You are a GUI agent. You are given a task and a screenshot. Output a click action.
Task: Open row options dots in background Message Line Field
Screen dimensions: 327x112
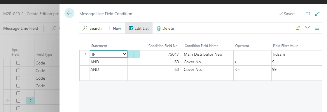point(30,101)
